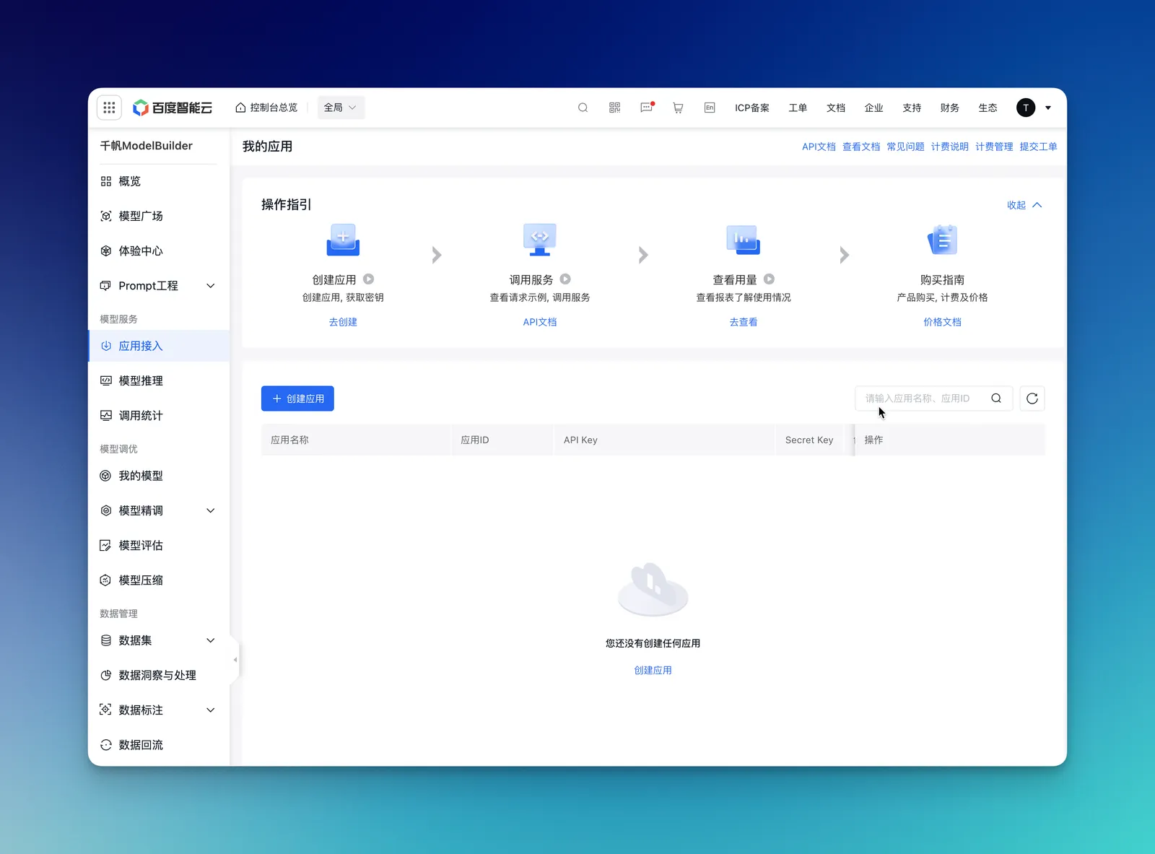
Task: Open 财务 in top menu
Action: point(949,108)
